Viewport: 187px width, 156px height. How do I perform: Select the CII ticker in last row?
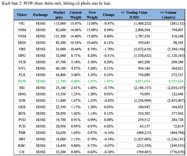tap(22, 152)
